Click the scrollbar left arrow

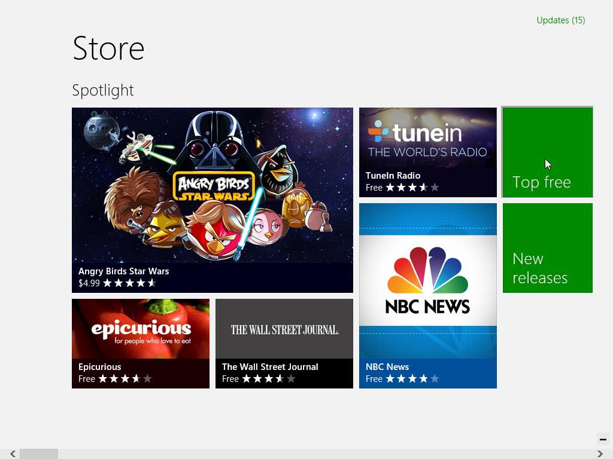(13, 454)
